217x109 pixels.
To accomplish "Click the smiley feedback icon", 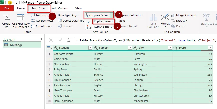I will 10,3.
